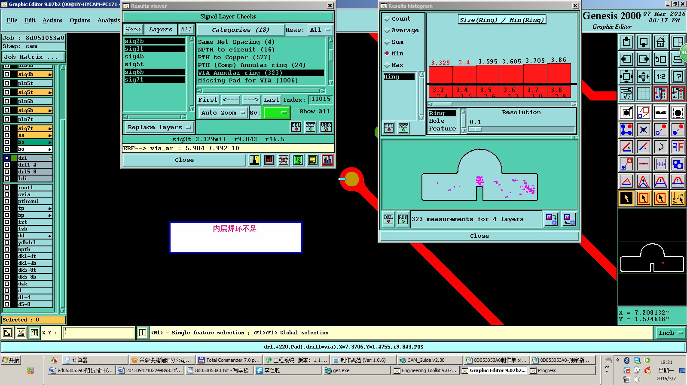687x385 pixels.
Task: Click the 3.8-3.9 histogram bar
Action: tap(559, 73)
